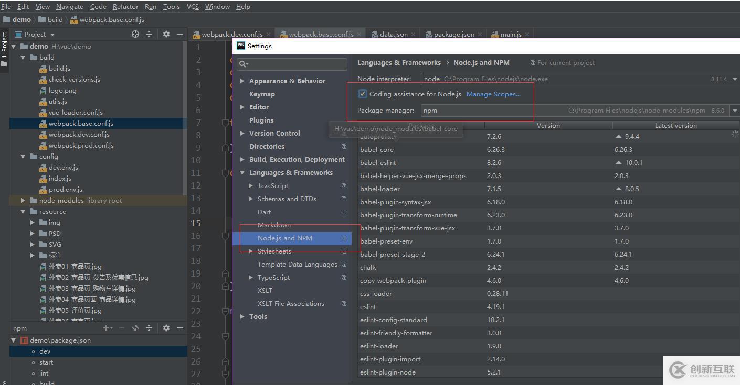Select the babel-loader package row
The image size is (740, 385).
380,189
